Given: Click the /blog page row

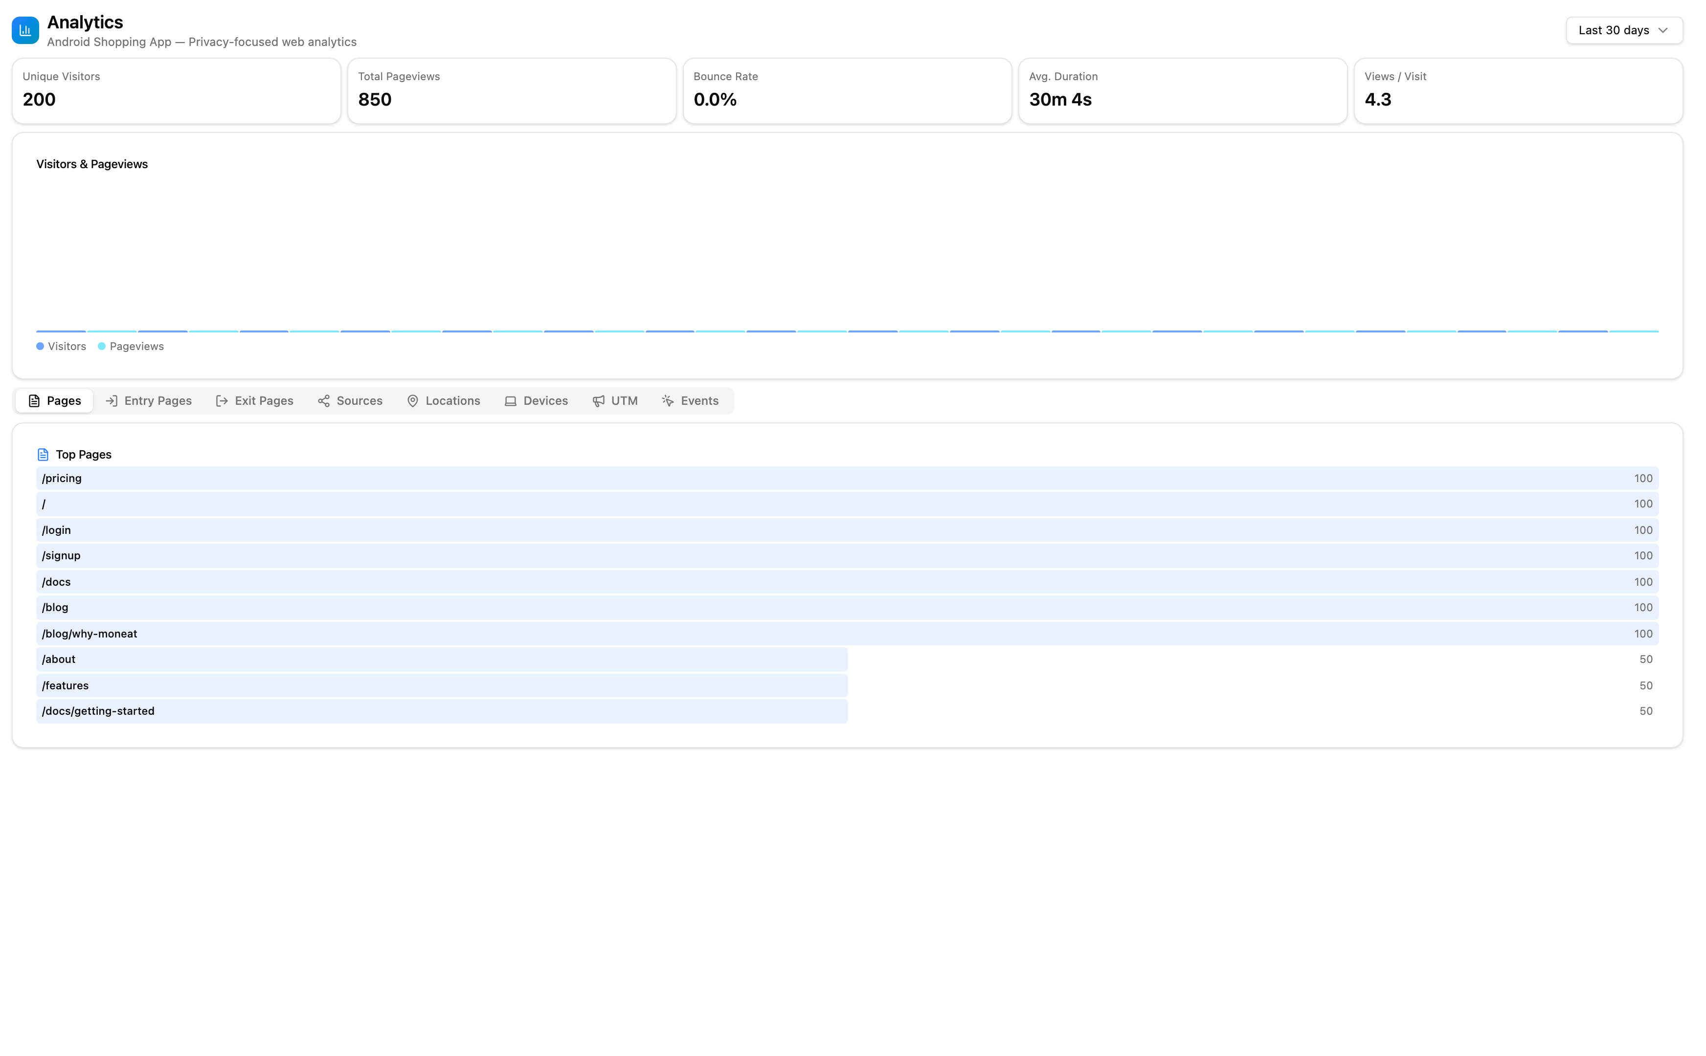Looking at the screenshot, I should coord(848,608).
